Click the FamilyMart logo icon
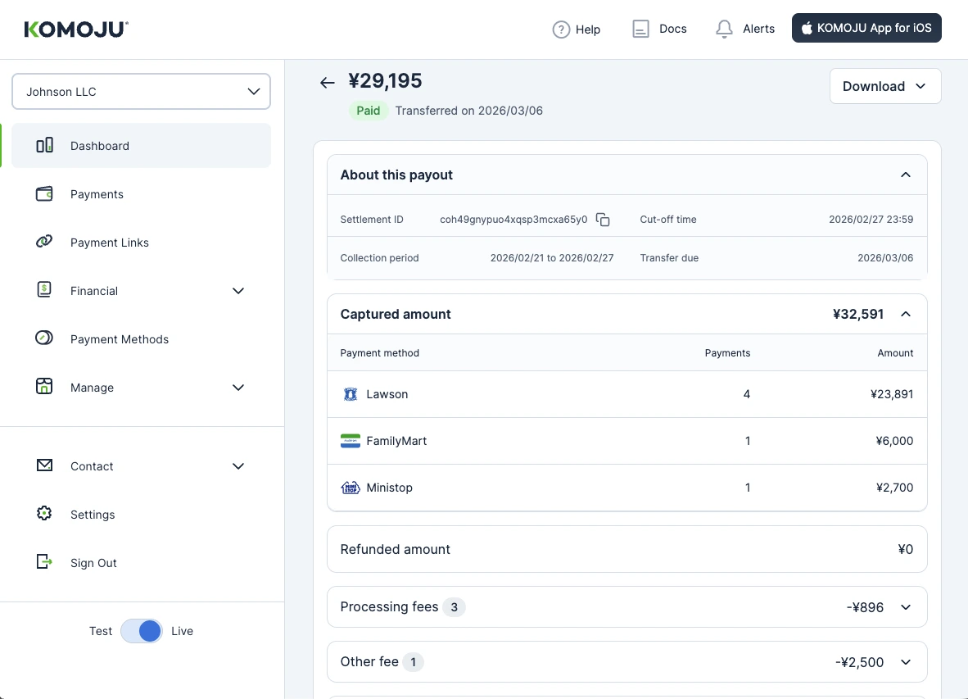The image size is (968, 699). tap(350, 441)
